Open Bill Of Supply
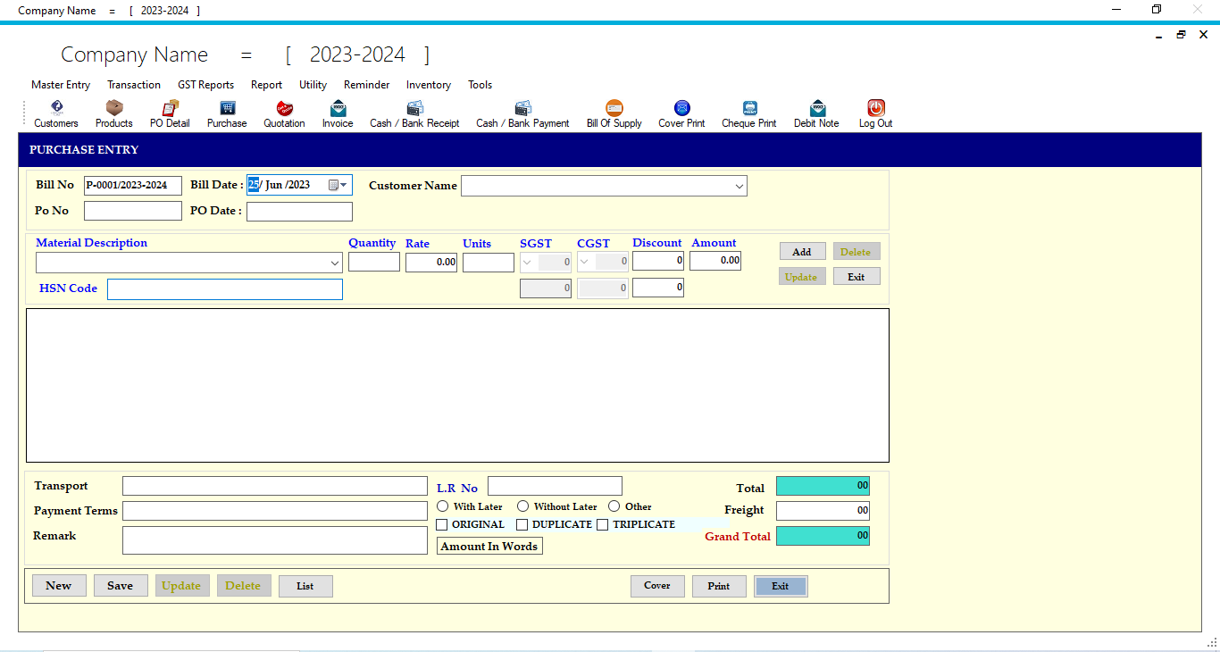The image size is (1220, 652). [614, 113]
